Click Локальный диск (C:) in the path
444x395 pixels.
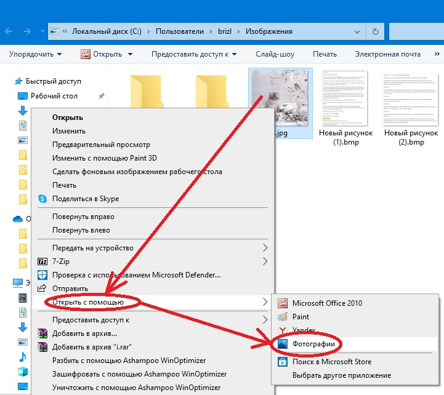pos(107,31)
